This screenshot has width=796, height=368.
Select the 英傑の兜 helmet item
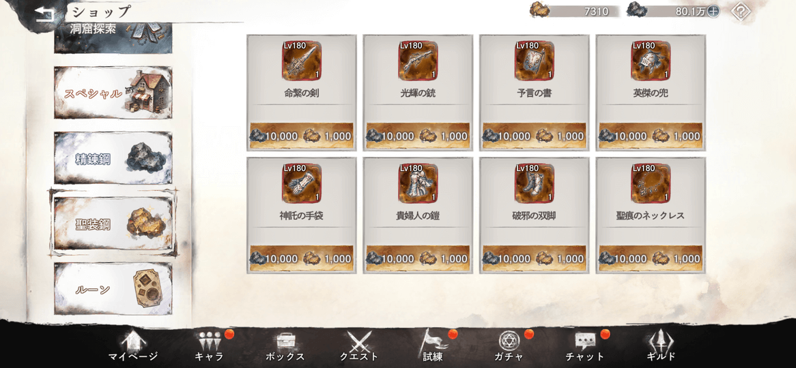coord(651,92)
